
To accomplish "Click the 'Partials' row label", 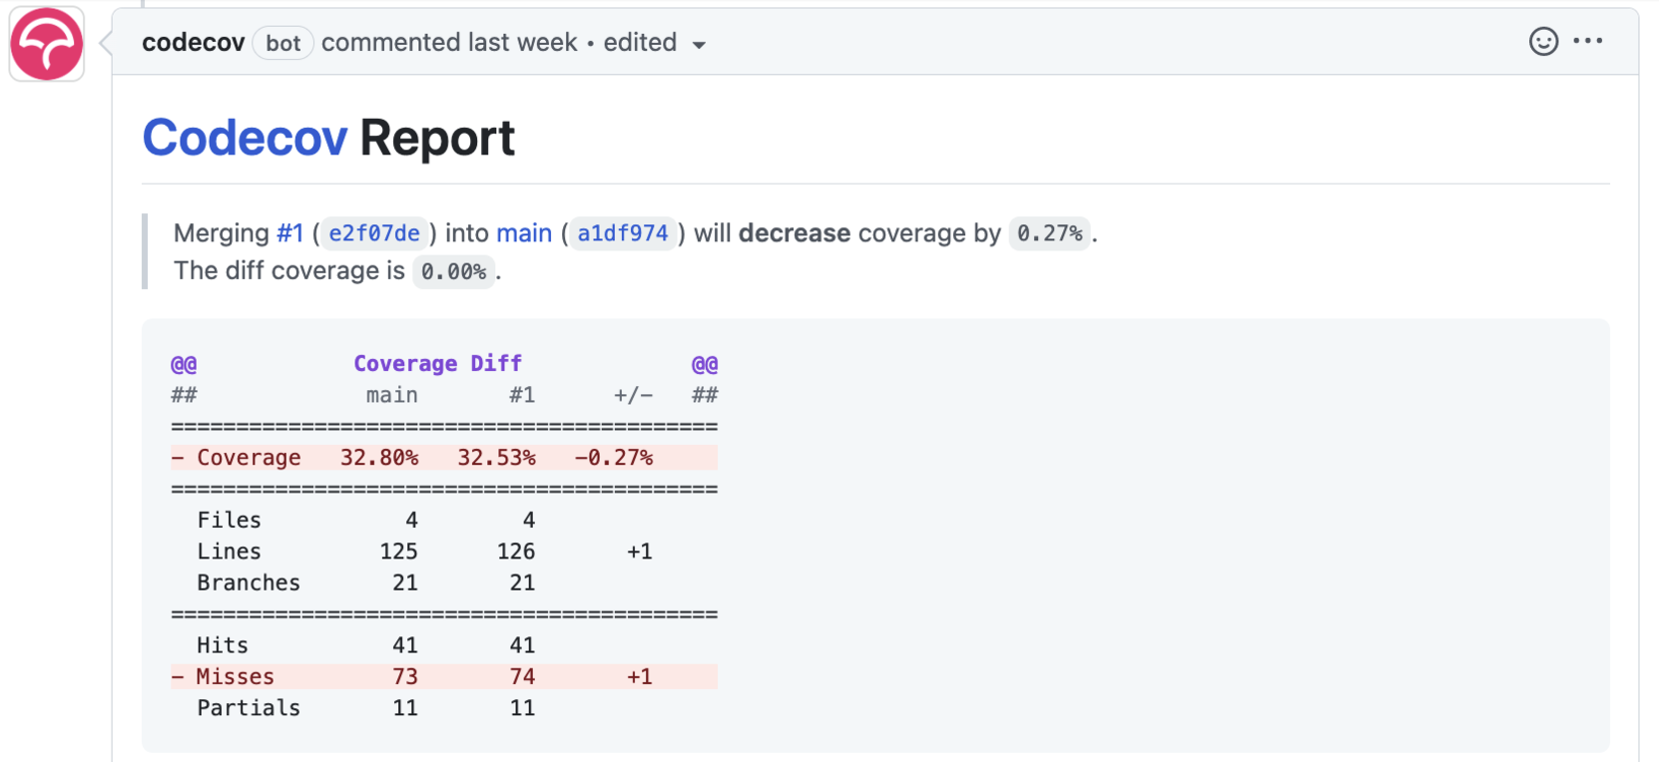I will 249,708.
